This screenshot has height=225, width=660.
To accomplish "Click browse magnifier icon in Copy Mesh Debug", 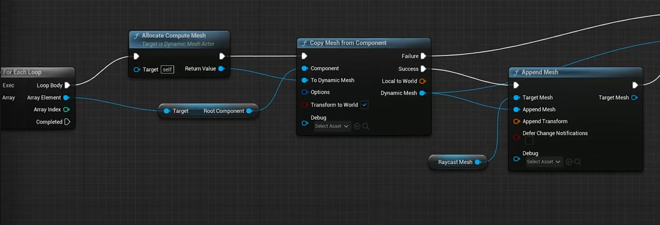I will (x=366, y=126).
